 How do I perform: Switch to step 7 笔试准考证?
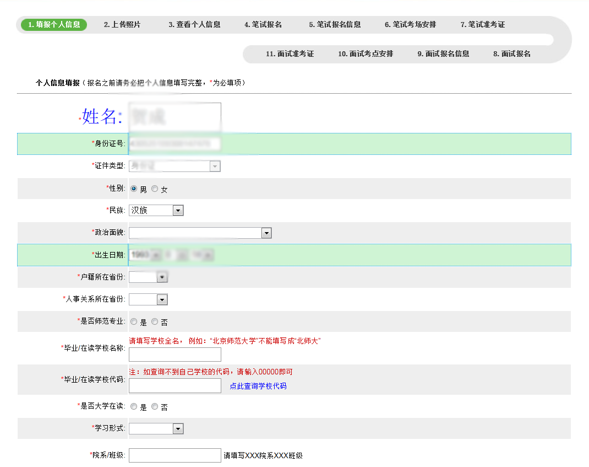pyautogui.click(x=482, y=25)
